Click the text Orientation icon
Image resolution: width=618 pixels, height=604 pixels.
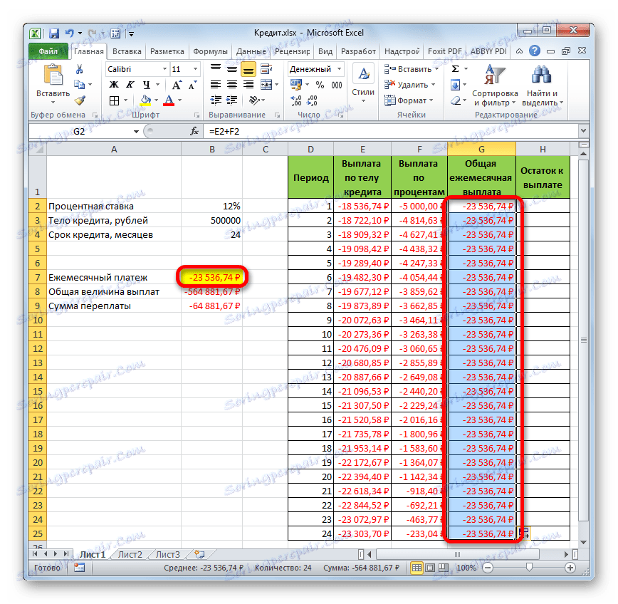[254, 100]
